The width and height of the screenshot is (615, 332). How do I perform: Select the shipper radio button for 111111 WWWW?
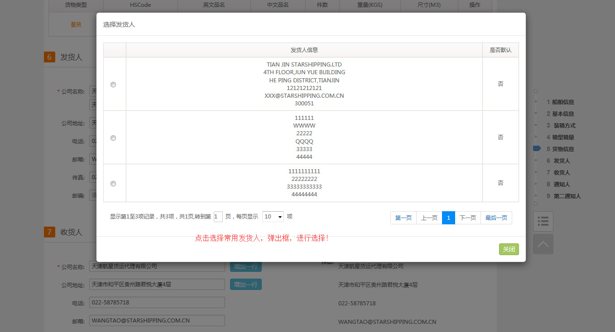point(113,138)
